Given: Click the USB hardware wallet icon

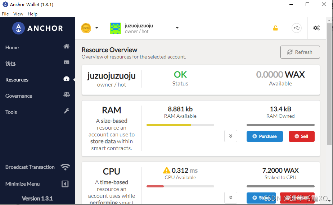Looking at the screenshot, I should click(x=297, y=28).
